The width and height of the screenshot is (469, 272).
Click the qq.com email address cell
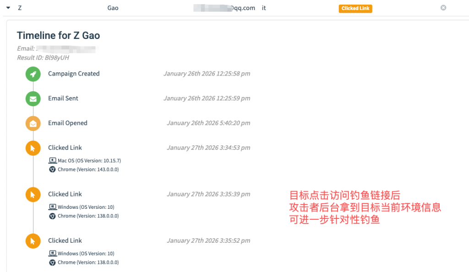point(224,8)
